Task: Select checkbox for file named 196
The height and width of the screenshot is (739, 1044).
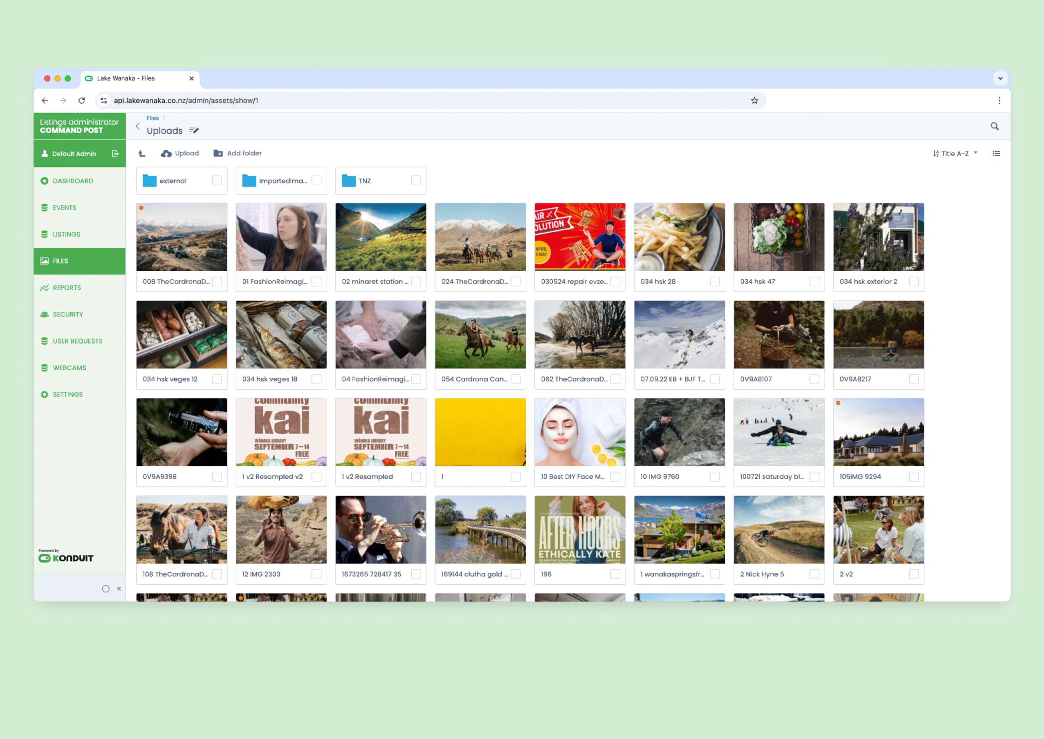Action: click(615, 574)
